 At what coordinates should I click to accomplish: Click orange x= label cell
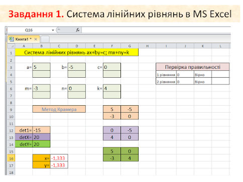(41, 158)
